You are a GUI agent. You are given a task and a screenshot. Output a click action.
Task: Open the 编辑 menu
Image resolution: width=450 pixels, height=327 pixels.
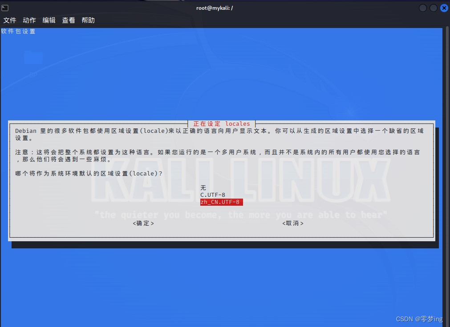pyautogui.click(x=49, y=20)
